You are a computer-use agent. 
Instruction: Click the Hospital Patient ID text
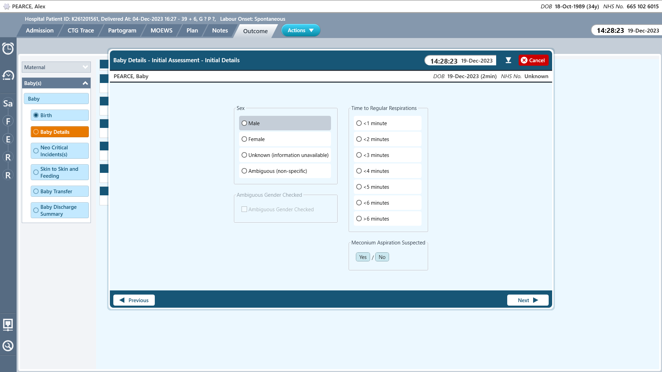62,19
